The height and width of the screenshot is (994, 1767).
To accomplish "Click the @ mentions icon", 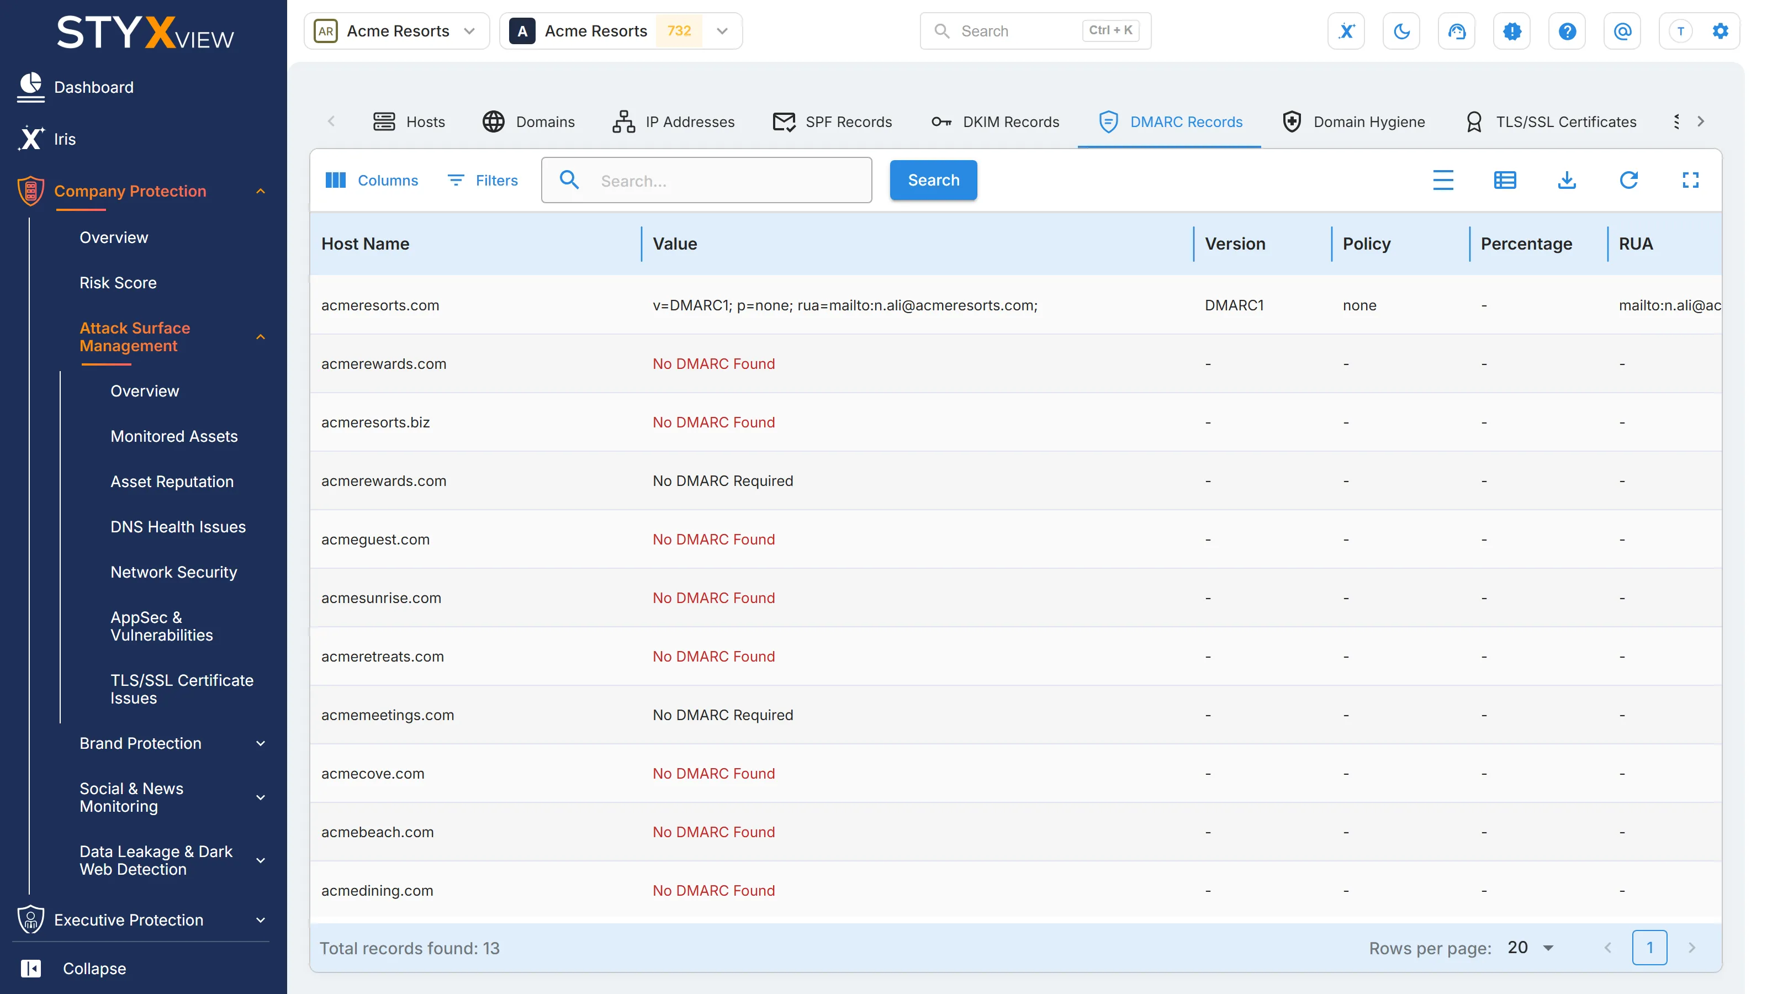I will click(1622, 31).
